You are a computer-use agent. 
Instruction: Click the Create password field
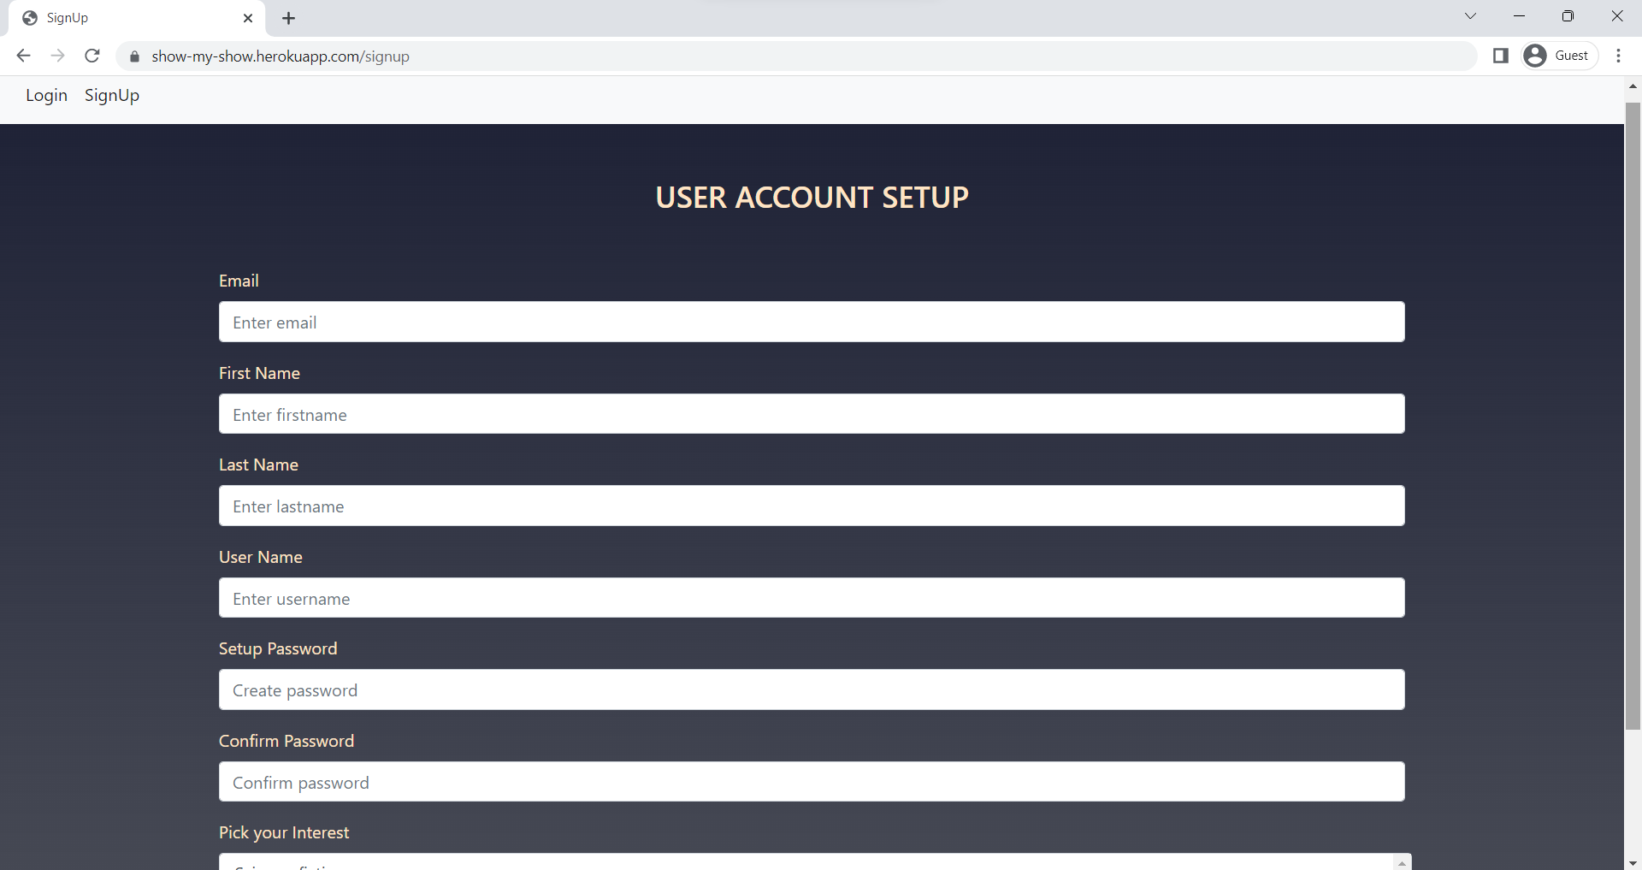(x=811, y=689)
